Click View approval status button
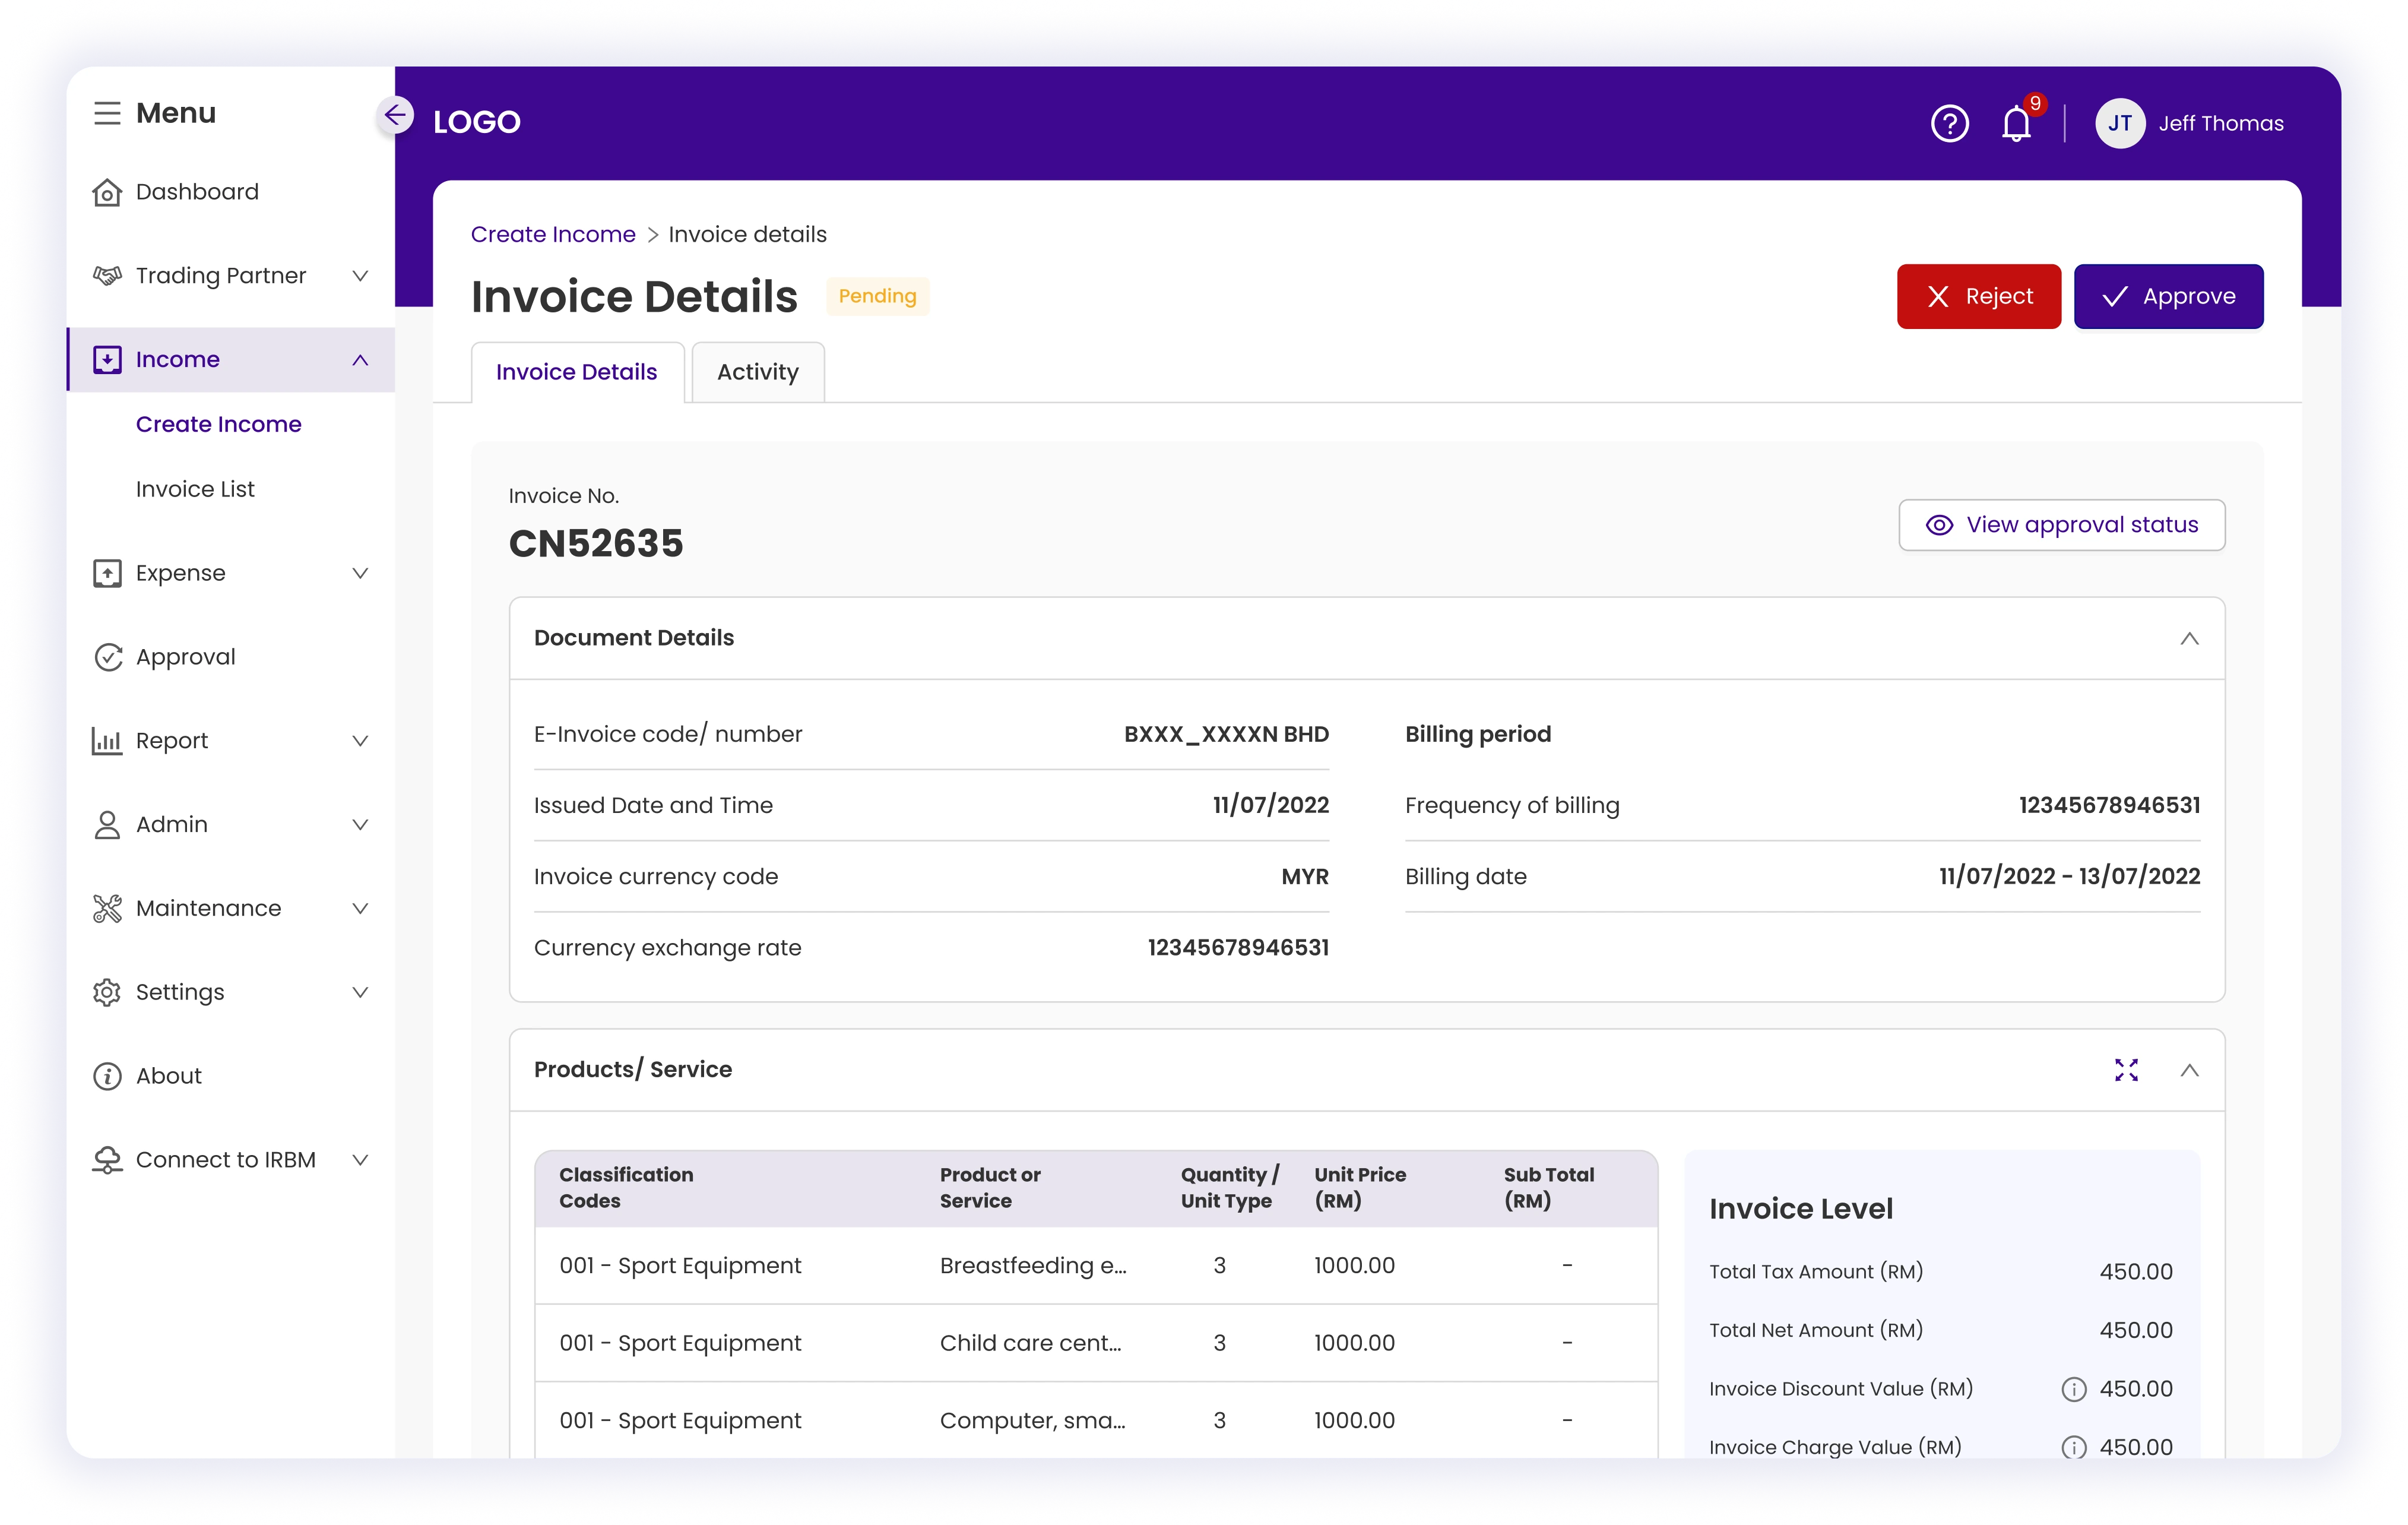The image size is (2408, 1525). [x=2061, y=525]
